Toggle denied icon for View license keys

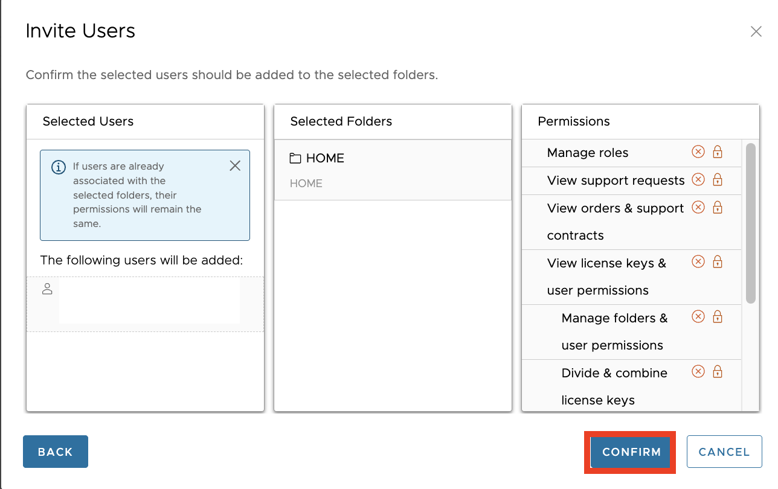point(698,262)
